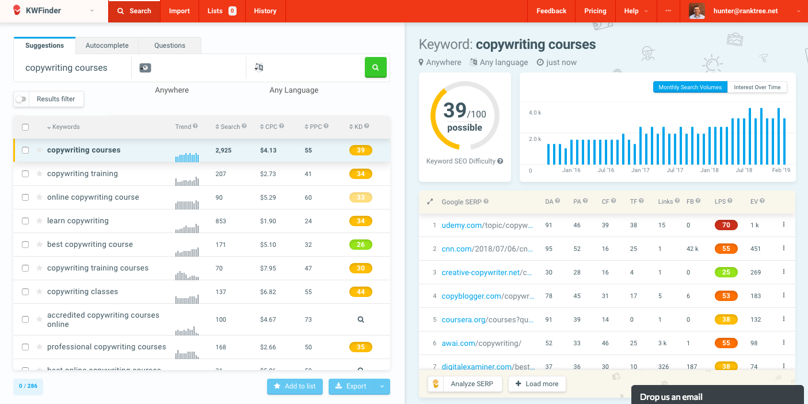Sort by Keywords column
Screen dimensions: 808x404
point(63,127)
